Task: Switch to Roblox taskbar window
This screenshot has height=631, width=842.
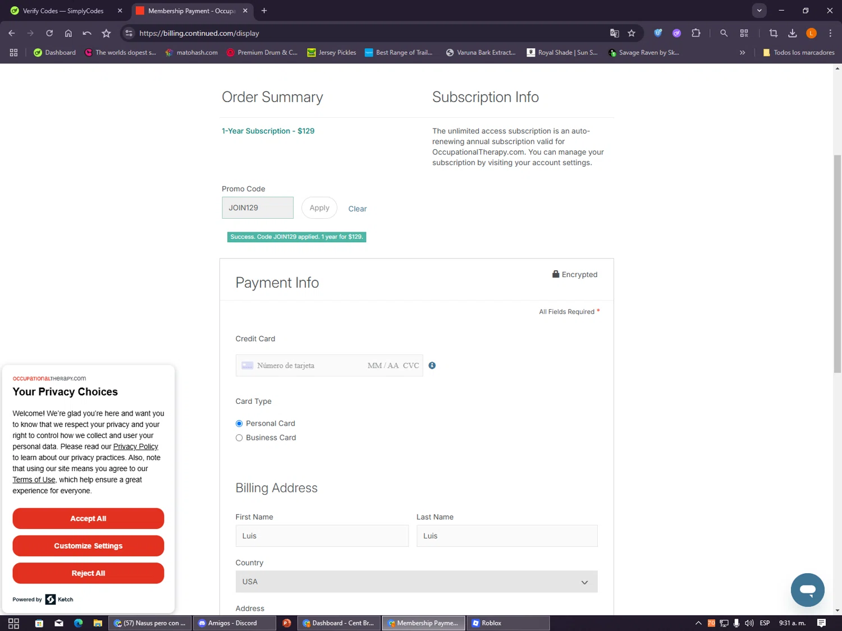Action: pos(508,623)
